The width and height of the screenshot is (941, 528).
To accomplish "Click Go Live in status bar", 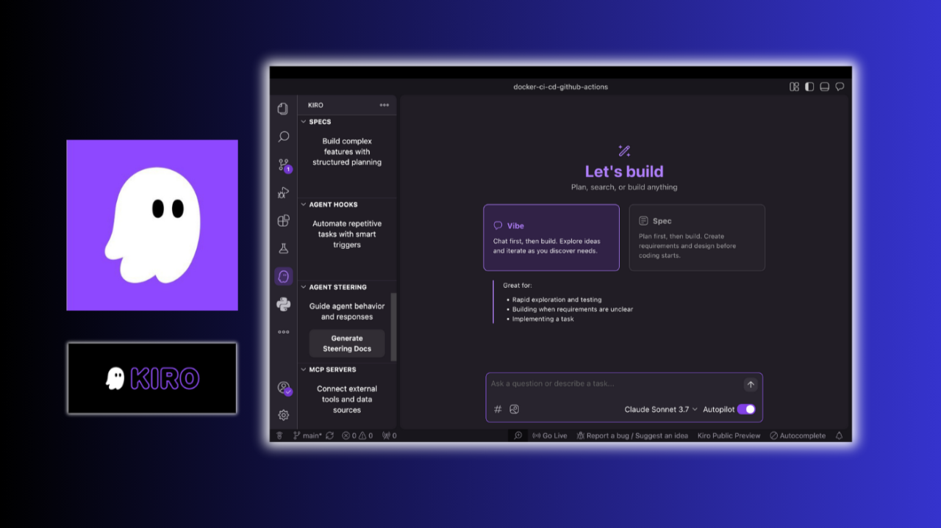I will [549, 435].
